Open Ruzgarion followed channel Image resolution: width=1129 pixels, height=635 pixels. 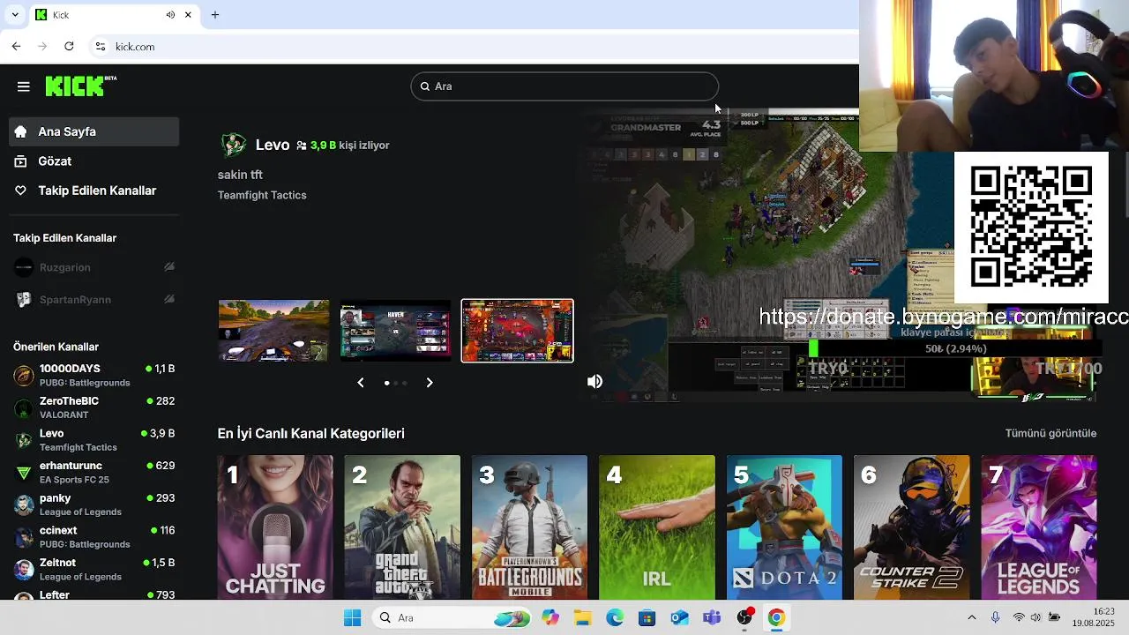[93, 267]
